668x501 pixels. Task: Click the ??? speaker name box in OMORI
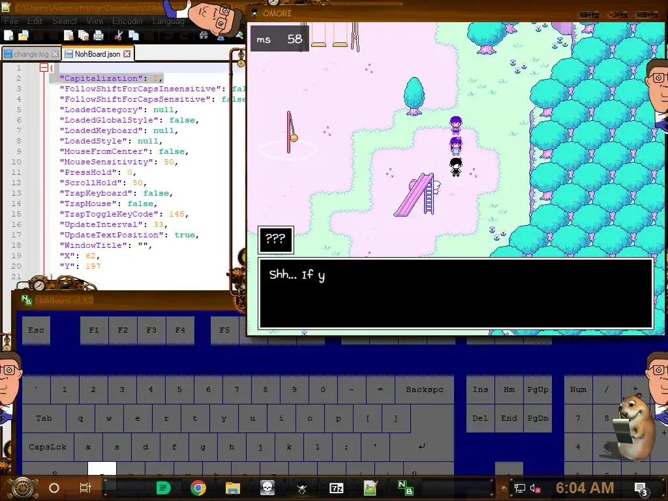pyautogui.click(x=276, y=240)
